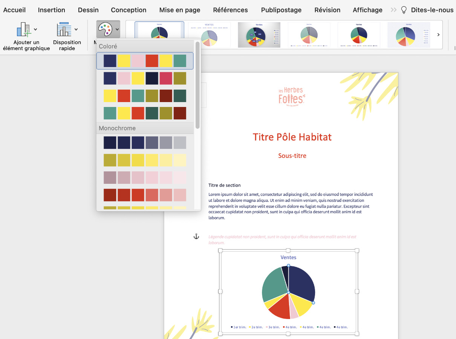456x339 pixels.
Task: Pick the red Monochrome palette row
Action: [145, 195]
